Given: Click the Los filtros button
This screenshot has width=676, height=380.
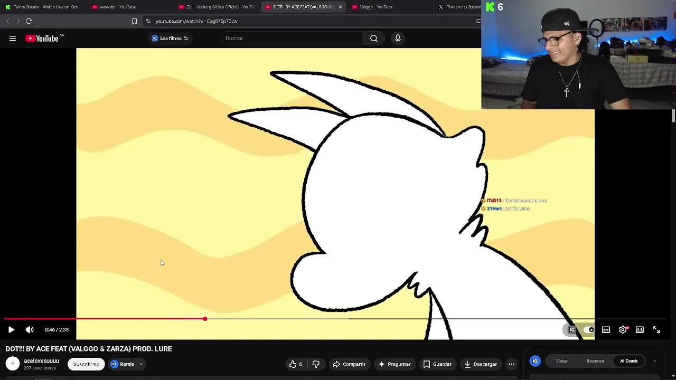Looking at the screenshot, I should pyautogui.click(x=170, y=38).
